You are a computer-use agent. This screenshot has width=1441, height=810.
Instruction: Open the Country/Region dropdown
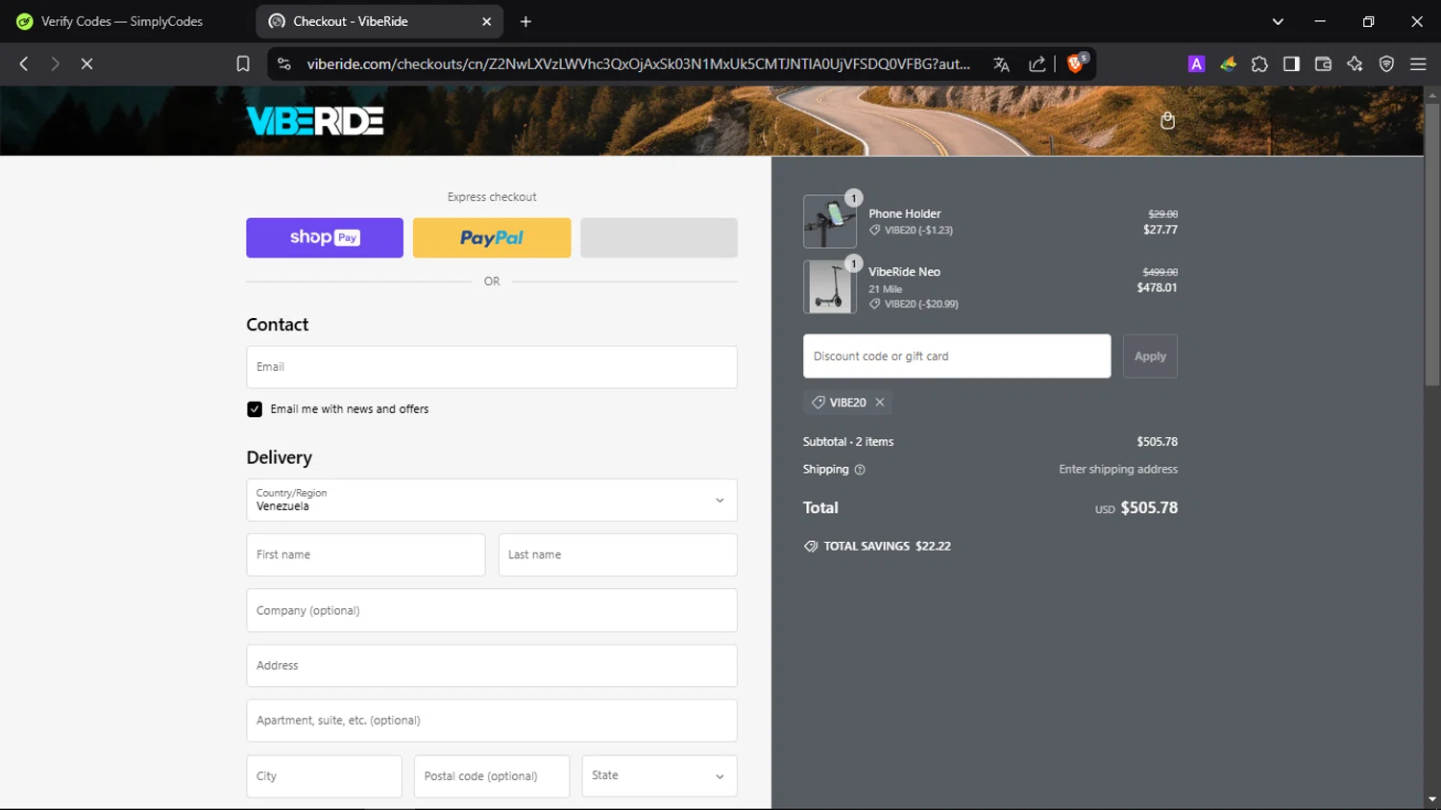pos(492,500)
